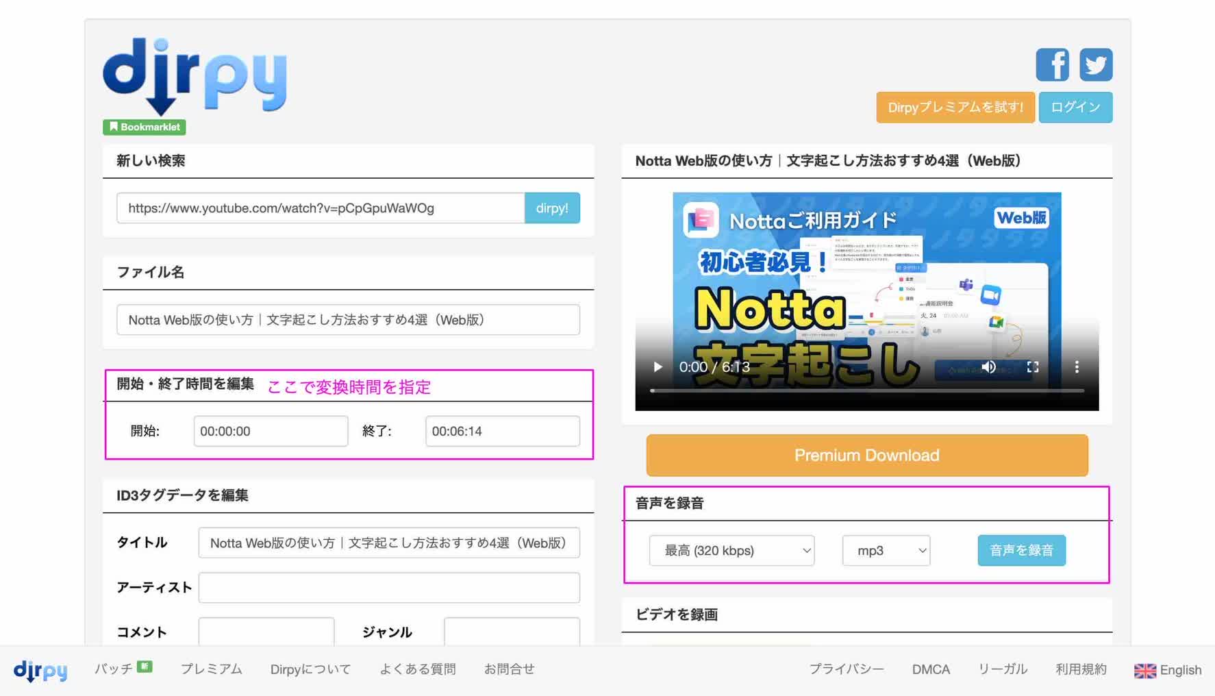Screen dimensions: 1215x696
Task: Focus the YouTube URL search field
Action: [321, 208]
